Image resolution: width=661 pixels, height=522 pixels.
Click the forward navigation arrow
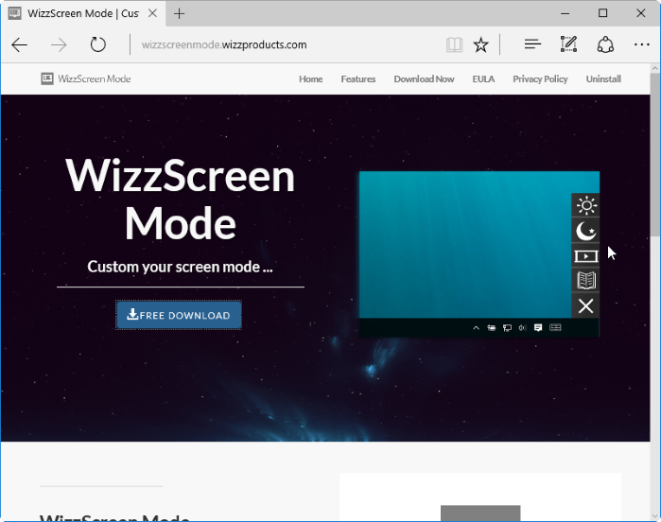coord(59,44)
